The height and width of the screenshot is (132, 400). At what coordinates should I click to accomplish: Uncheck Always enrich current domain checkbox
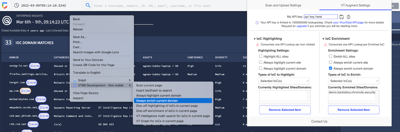330,68
